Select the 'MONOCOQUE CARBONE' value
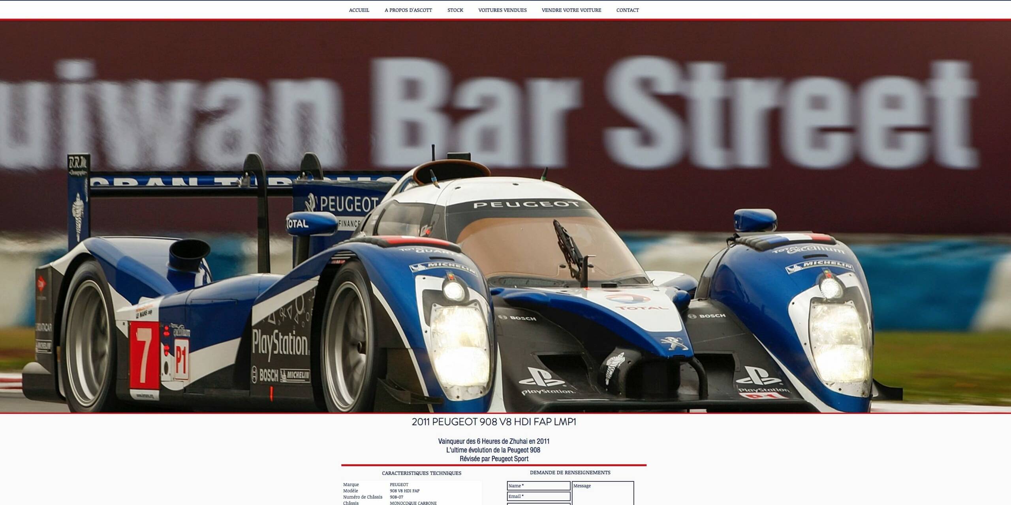This screenshot has width=1011, height=505. pyautogui.click(x=413, y=503)
